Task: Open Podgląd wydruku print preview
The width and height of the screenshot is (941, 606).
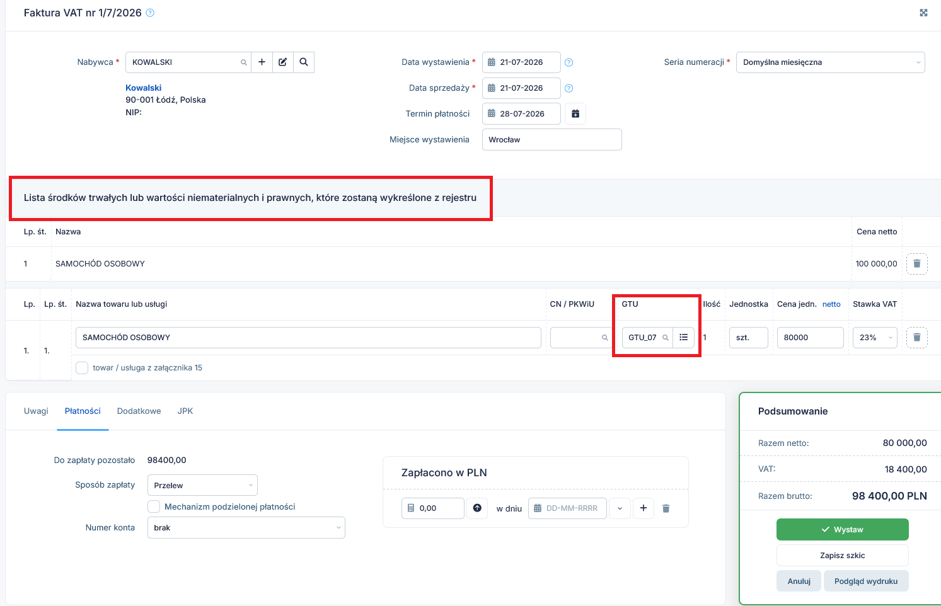Action: pos(866,581)
